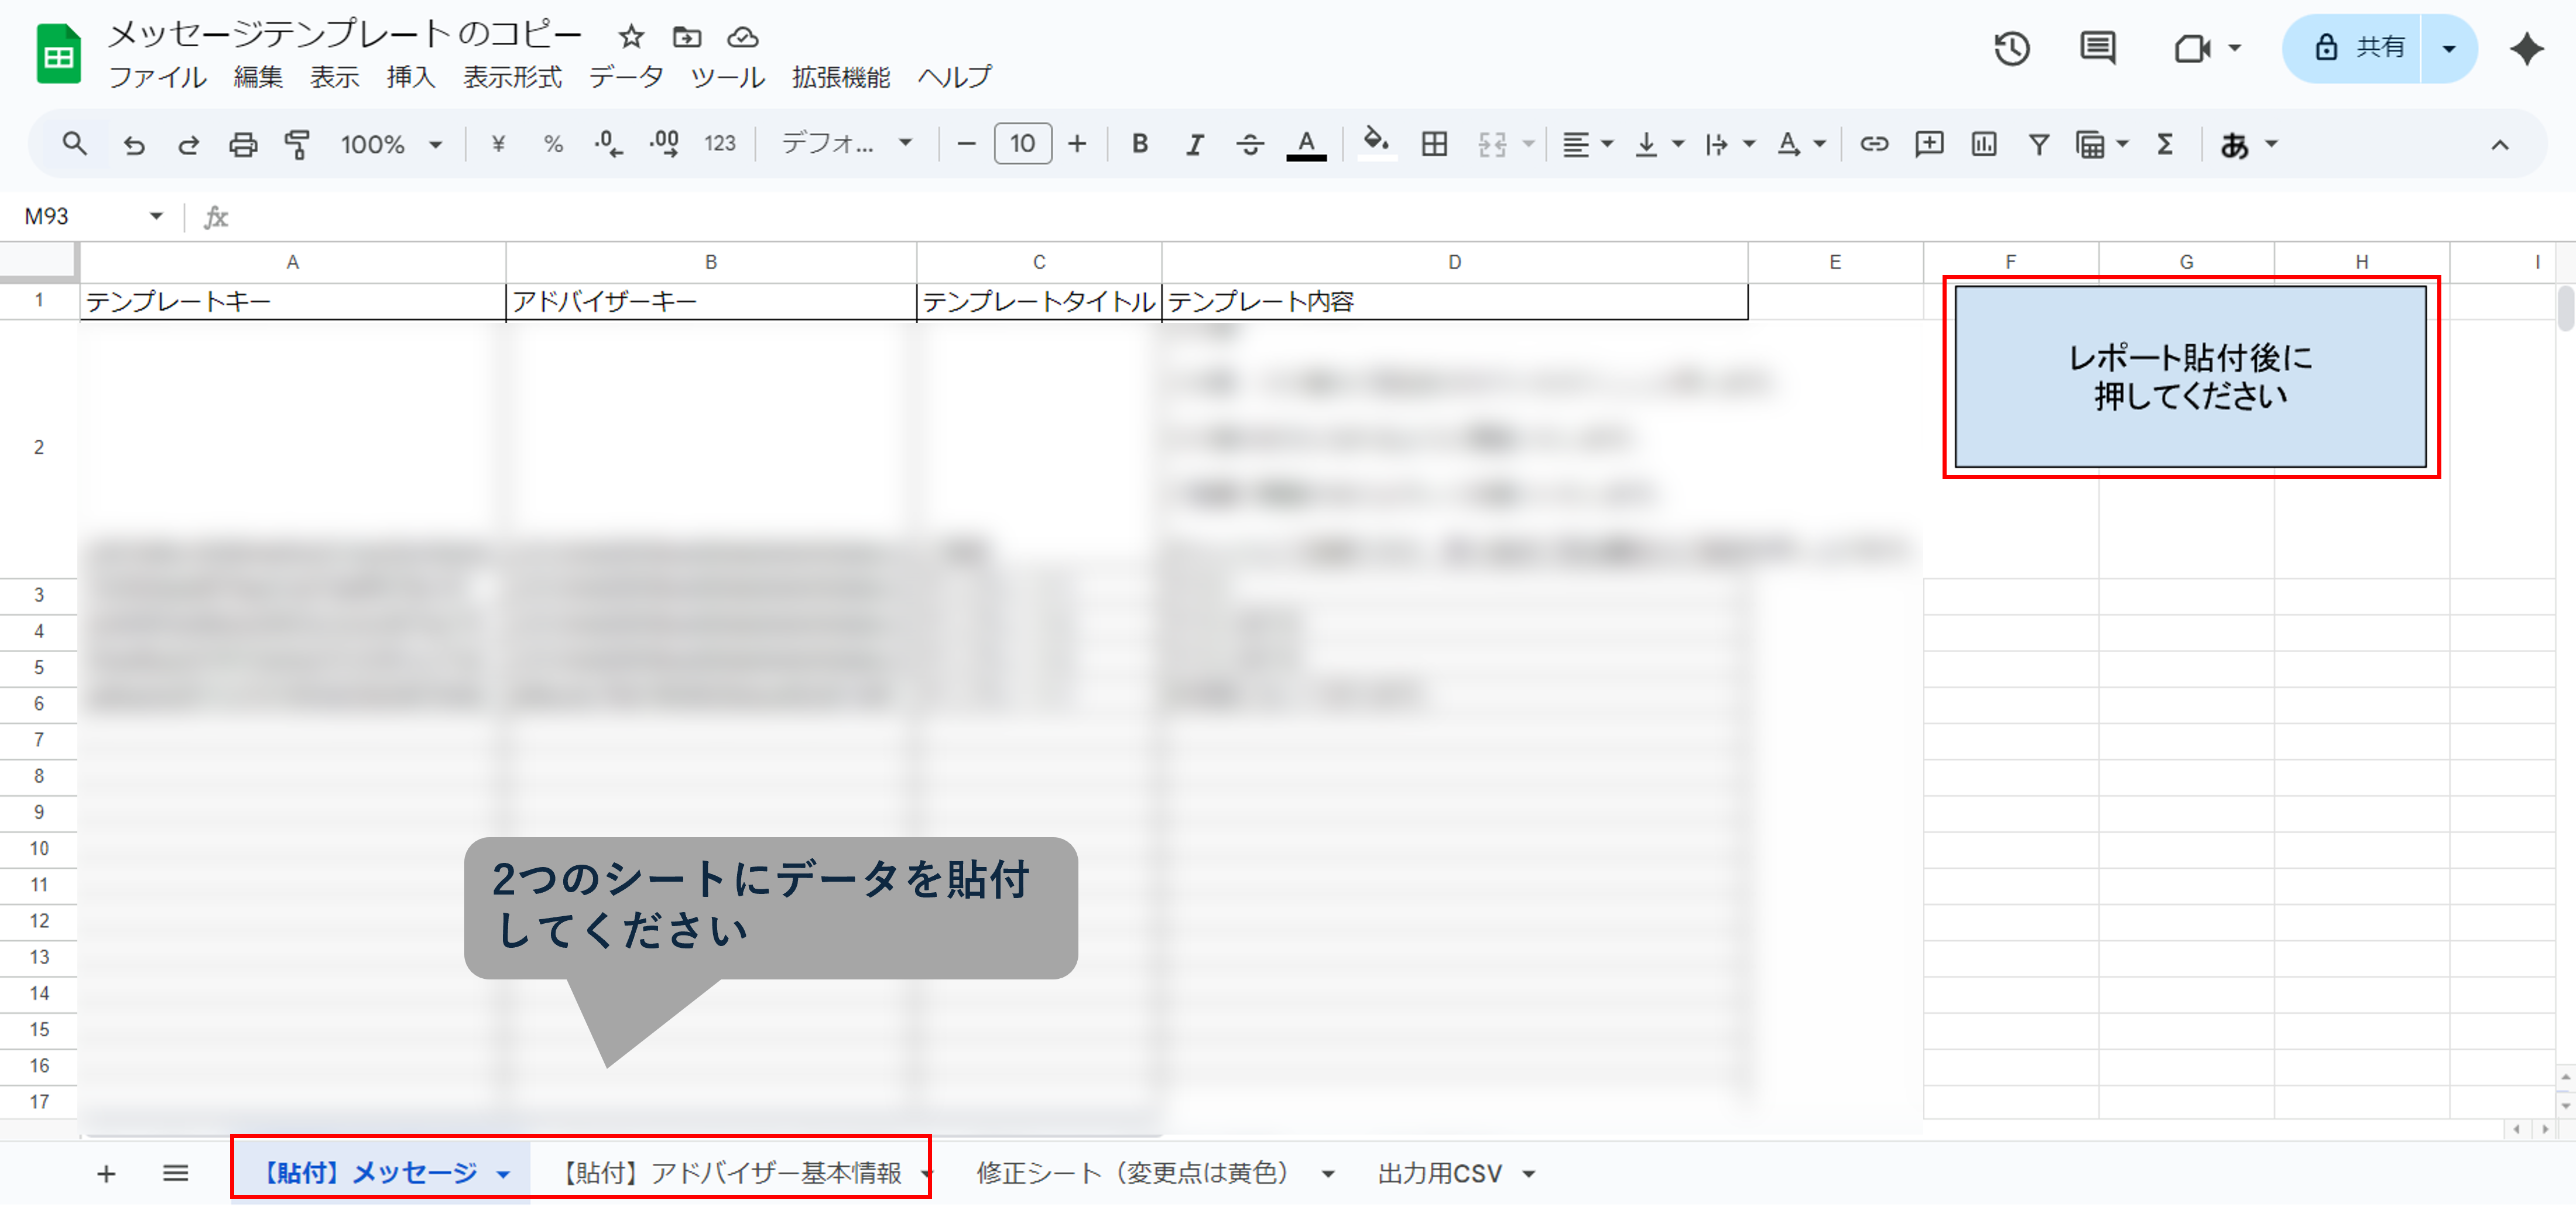Open the zoom level dropdown
Screen dimensions: 2576x1206
[436, 143]
